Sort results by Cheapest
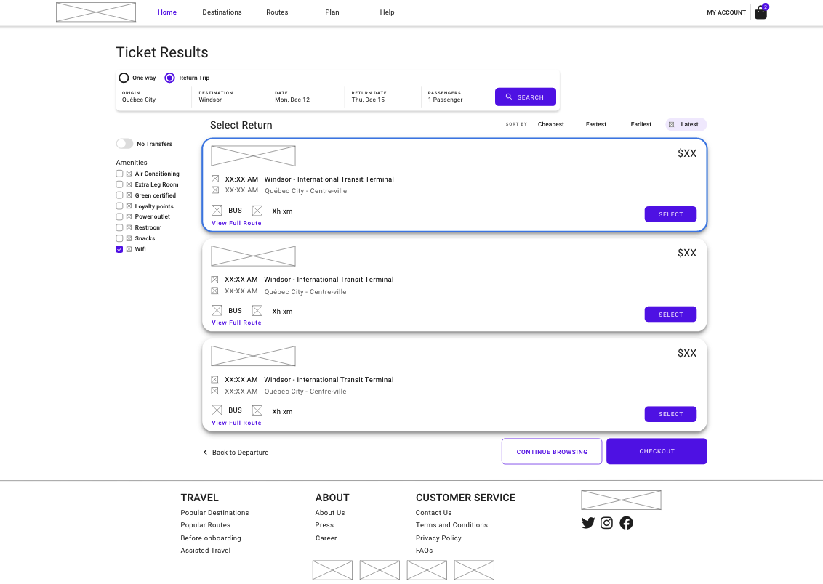 click(x=550, y=124)
